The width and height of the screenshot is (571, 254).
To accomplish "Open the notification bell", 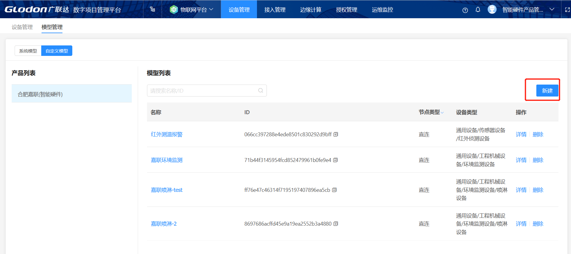I will pos(478,10).
